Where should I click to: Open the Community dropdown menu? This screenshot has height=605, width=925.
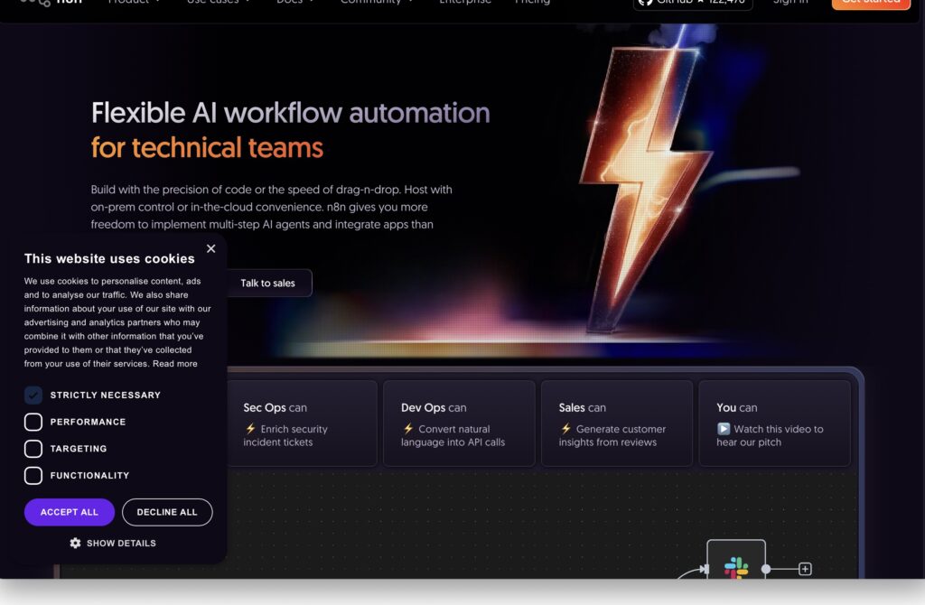(377, 3)
